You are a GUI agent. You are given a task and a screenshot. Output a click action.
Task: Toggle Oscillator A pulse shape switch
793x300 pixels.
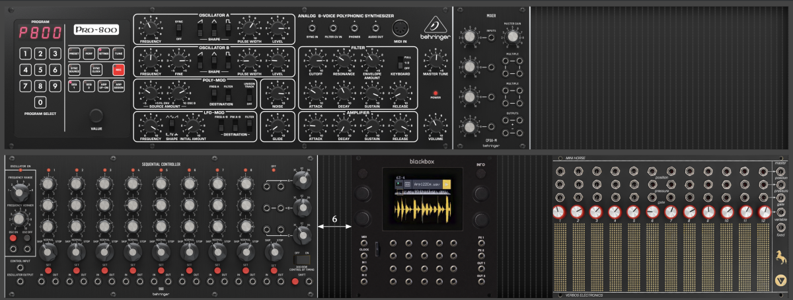(x=228, y=30)
